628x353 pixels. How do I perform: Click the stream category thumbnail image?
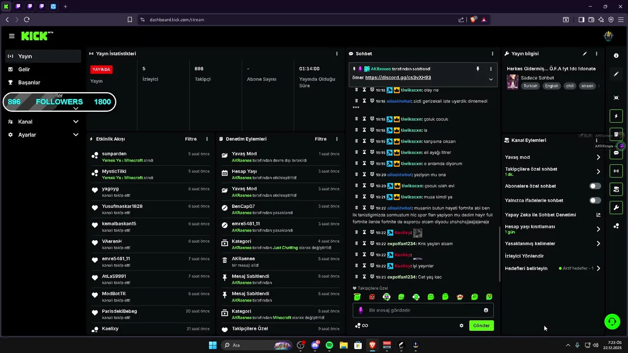click(513, 81)
